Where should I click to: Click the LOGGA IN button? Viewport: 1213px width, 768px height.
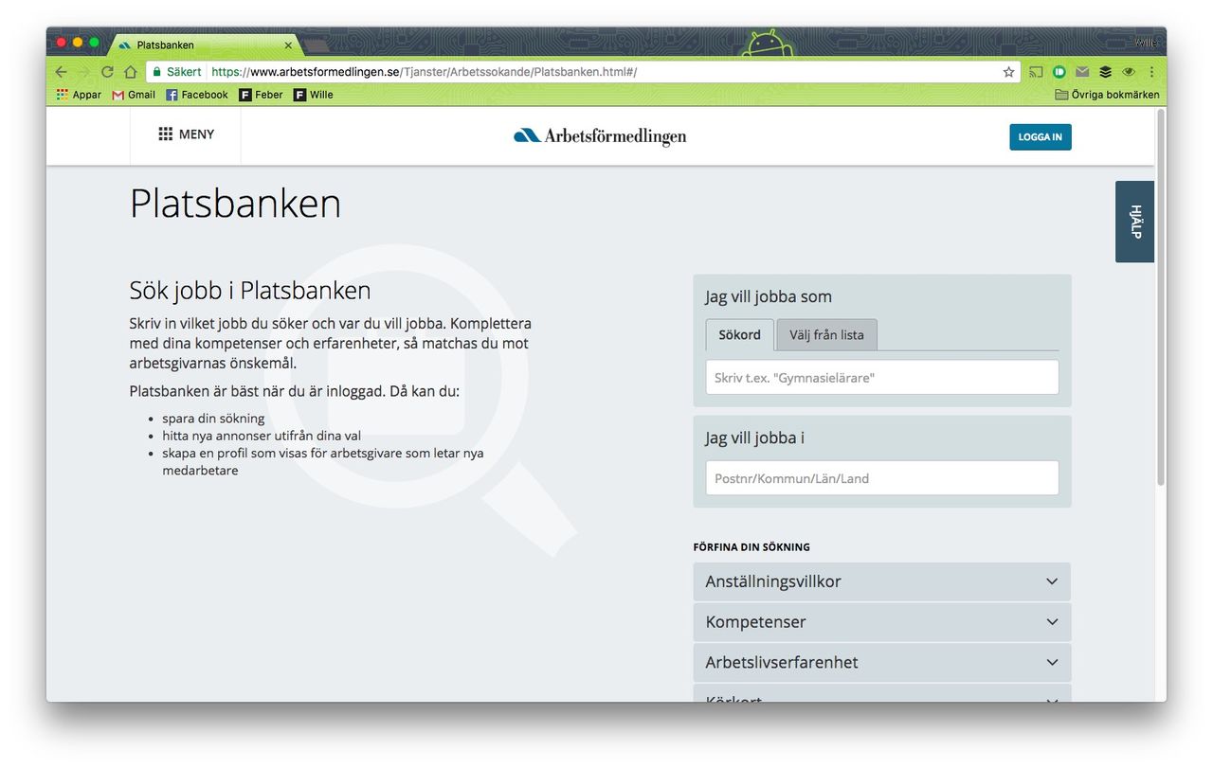1040,137
